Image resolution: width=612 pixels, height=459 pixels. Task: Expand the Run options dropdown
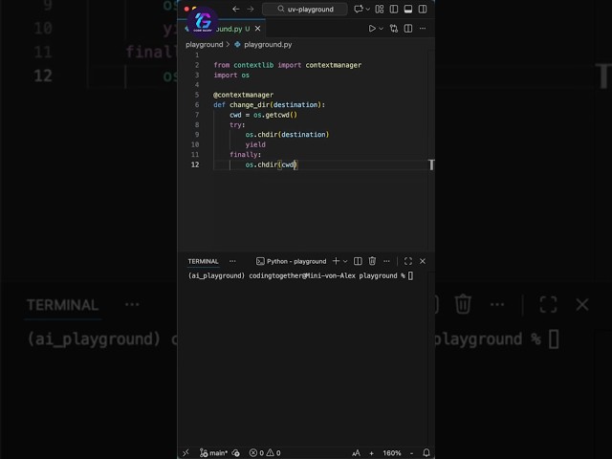(x=381, y=29)
